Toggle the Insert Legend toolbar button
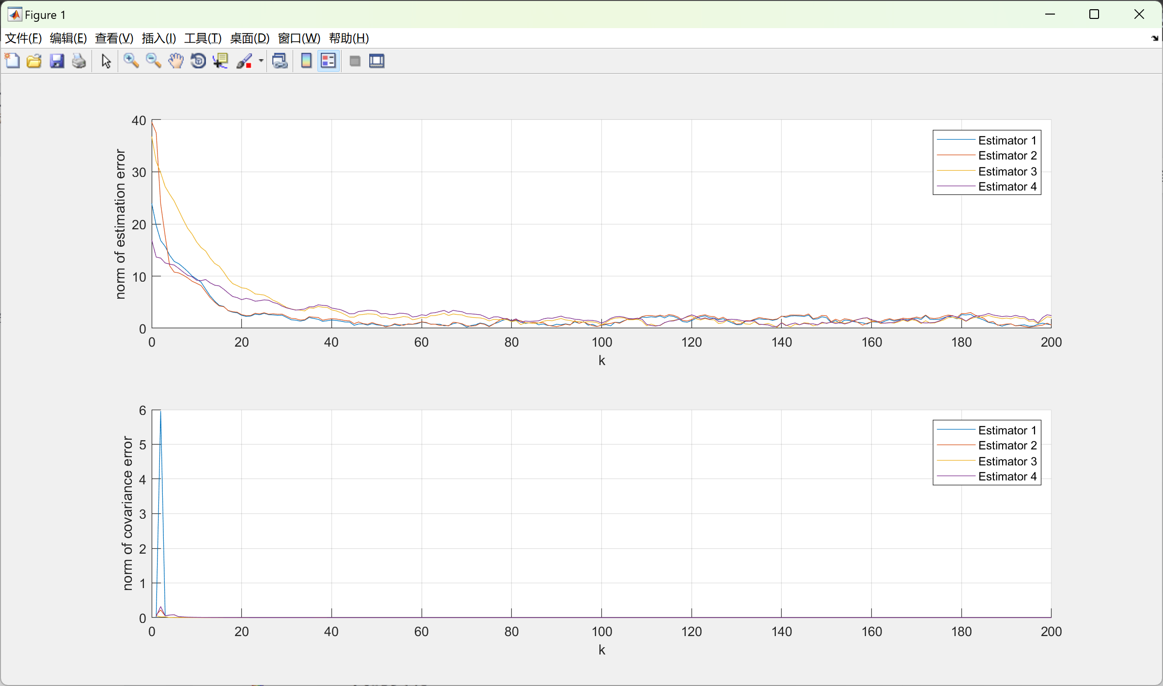Screen dimensions: 1163x686 click(x=329, y=61)
